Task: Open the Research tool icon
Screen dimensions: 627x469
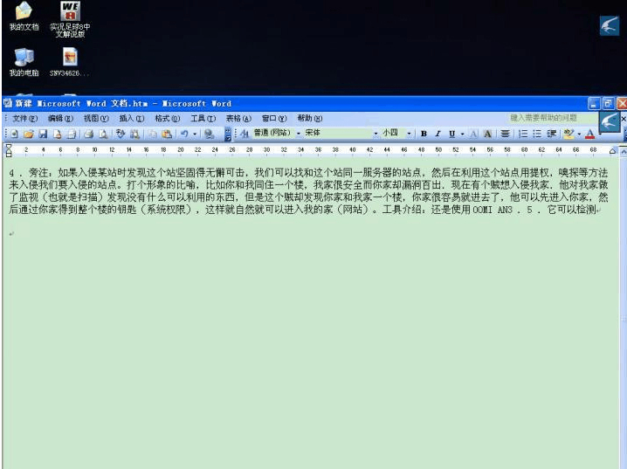Action: (134, 134)
